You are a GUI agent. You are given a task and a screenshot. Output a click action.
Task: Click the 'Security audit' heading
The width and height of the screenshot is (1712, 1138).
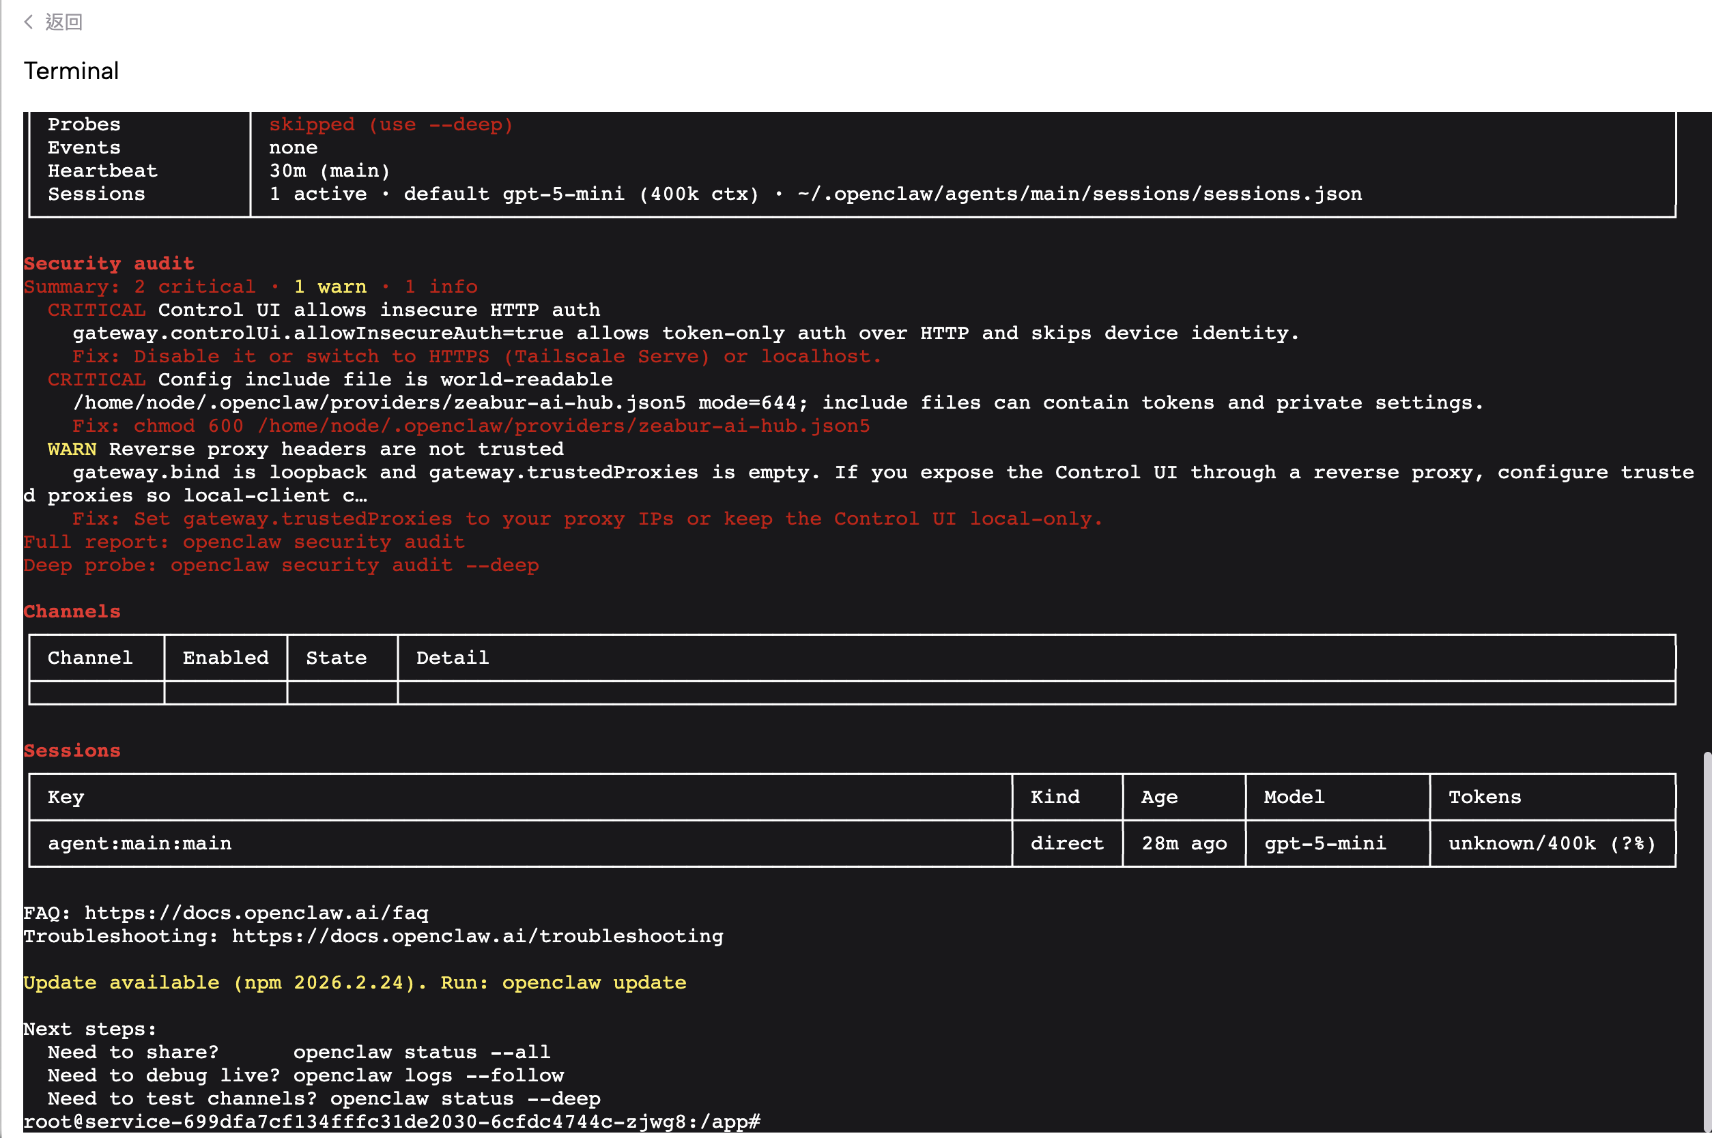(109, 263)
